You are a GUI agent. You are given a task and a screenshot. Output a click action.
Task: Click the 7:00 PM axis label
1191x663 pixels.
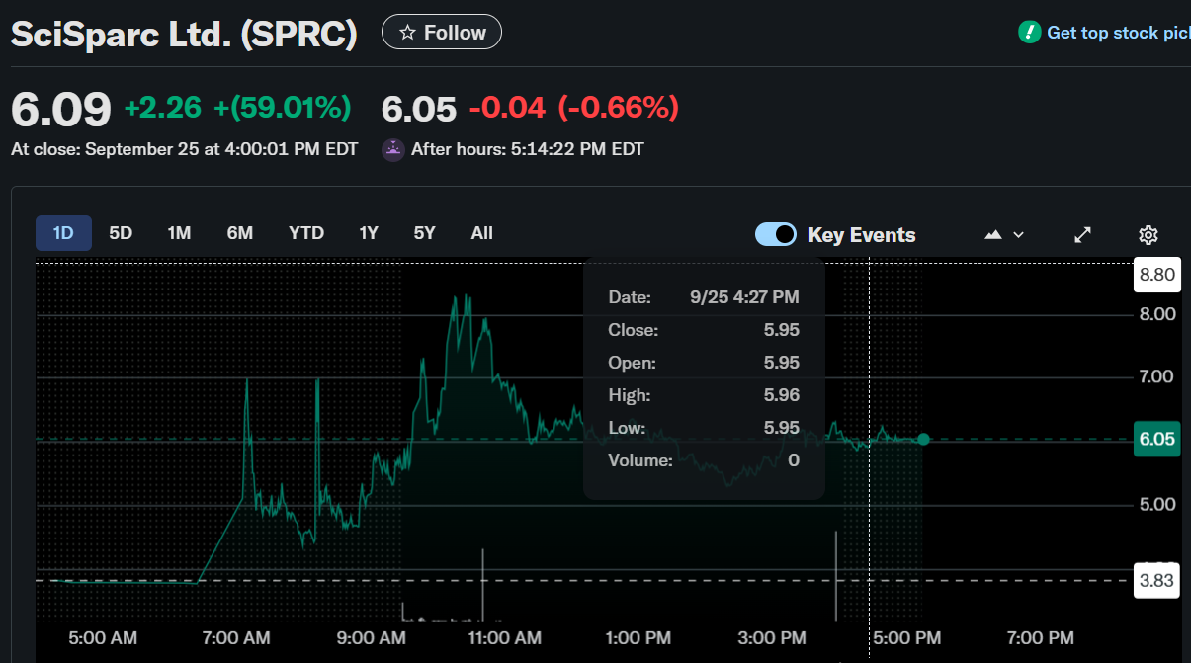click(x=1041, y=638)
